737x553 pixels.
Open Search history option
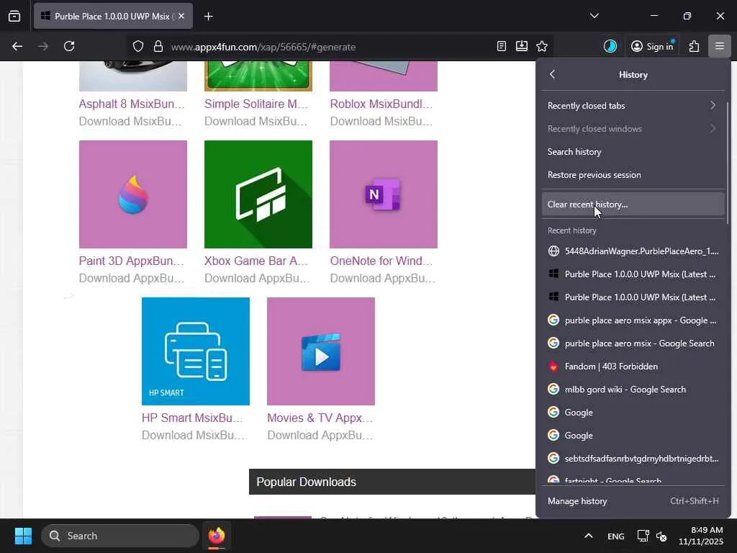pyautogui.click(x=633, y=151)
